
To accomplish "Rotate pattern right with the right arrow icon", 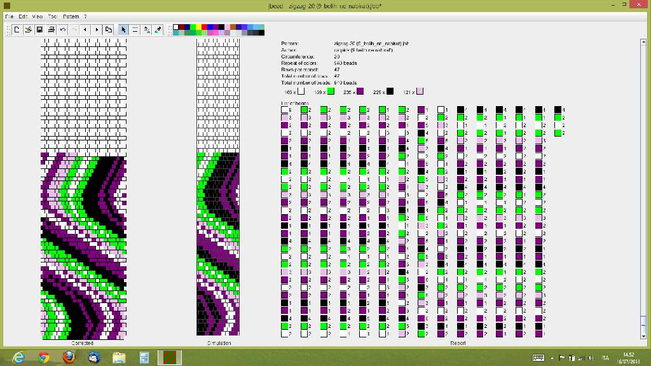I will click(x=97, y=29).
